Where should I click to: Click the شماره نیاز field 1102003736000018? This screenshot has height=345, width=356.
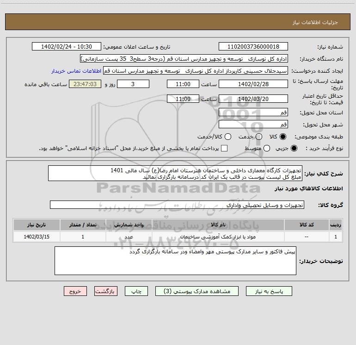(x=253, y=47)
